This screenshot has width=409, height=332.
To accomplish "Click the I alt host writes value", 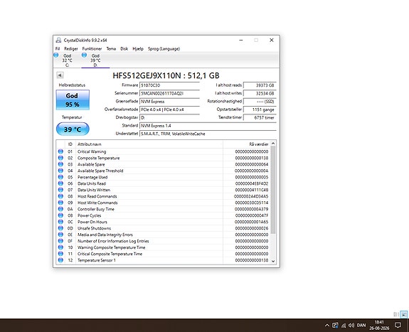I will [x=260, y=93].
